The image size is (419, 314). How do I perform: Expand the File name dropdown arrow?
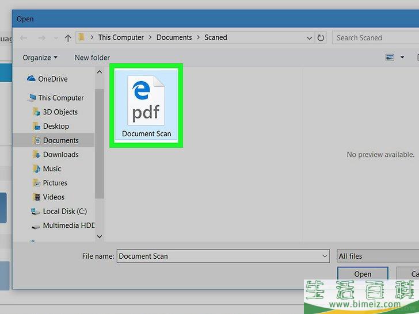coord(325,256)
